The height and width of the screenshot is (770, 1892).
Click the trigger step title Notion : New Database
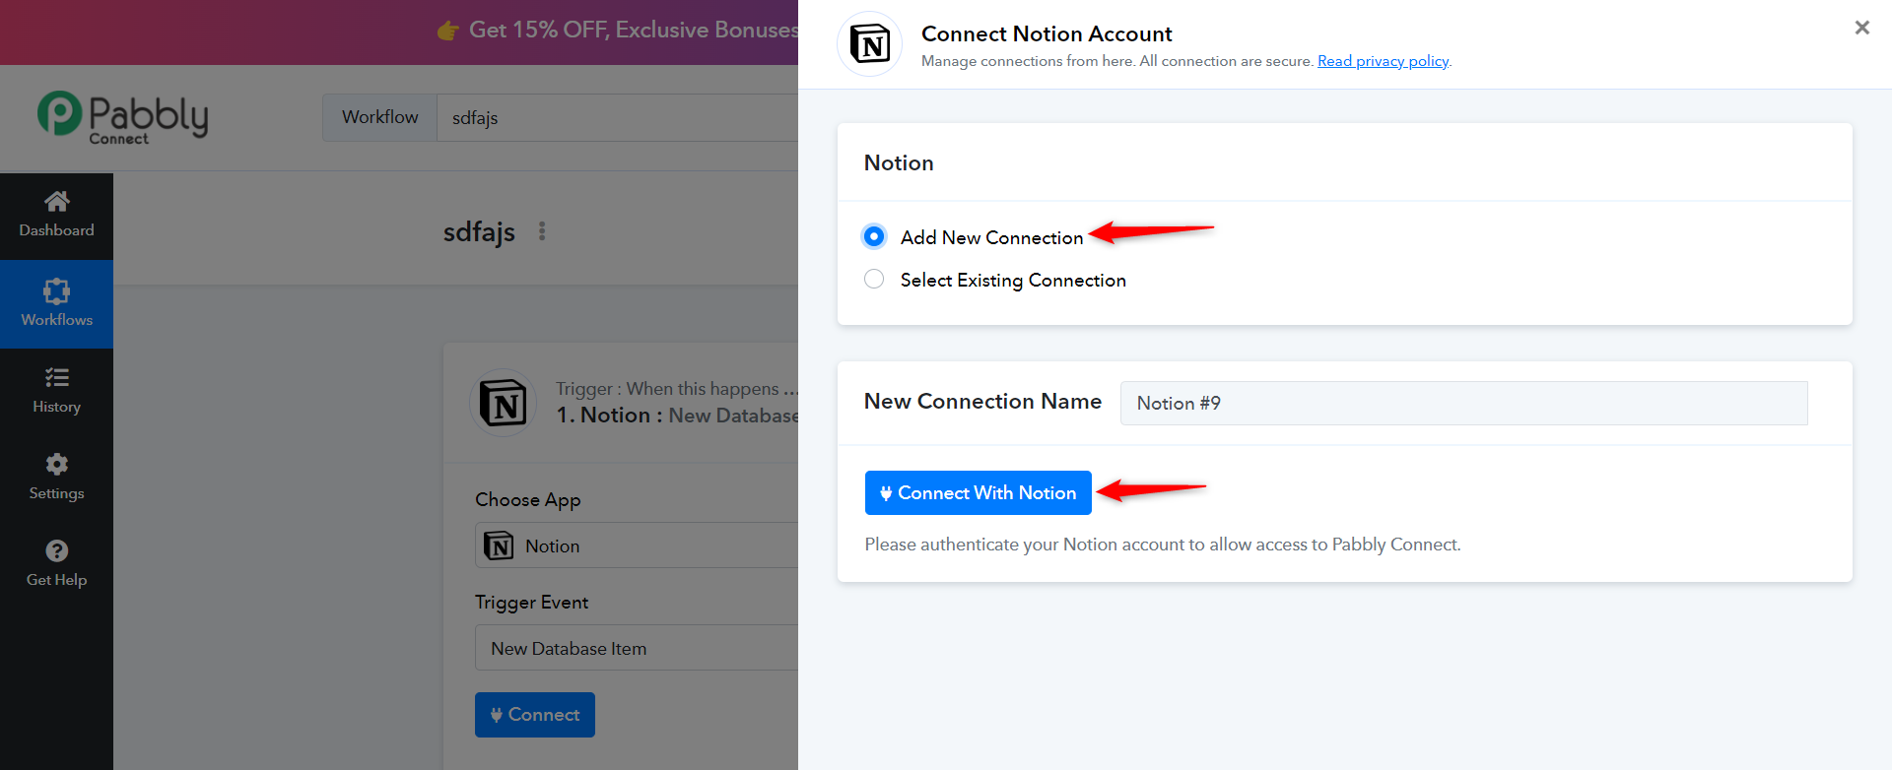pyautogui.click(x=677, y=416)
